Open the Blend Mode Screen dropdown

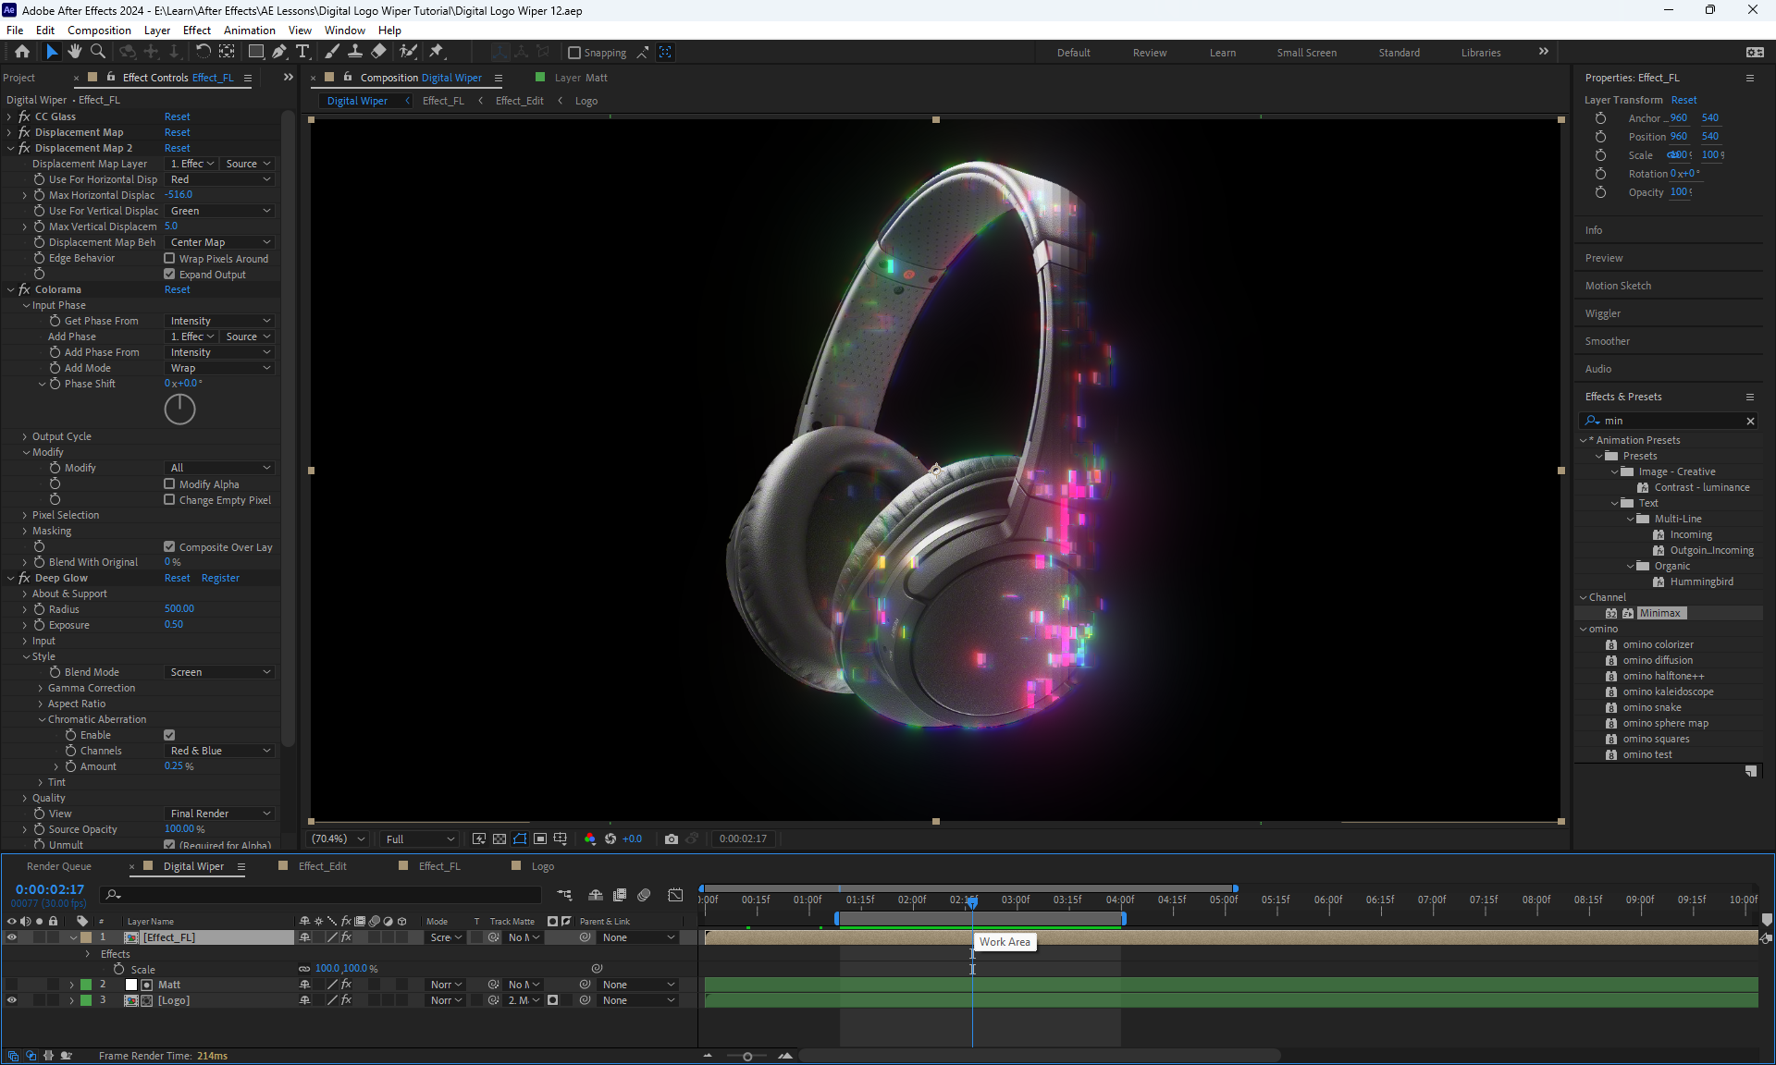pos(220,672)
